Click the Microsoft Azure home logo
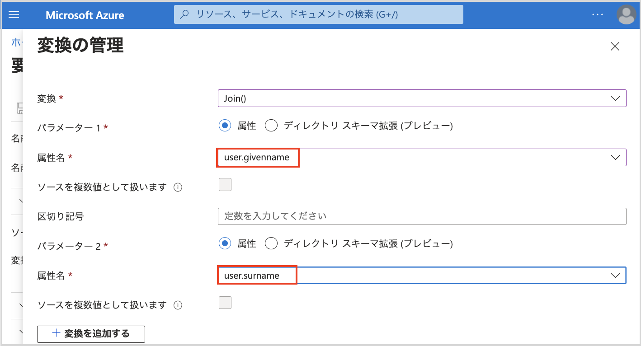Screen dimensions: 641x346 [84, 14]
